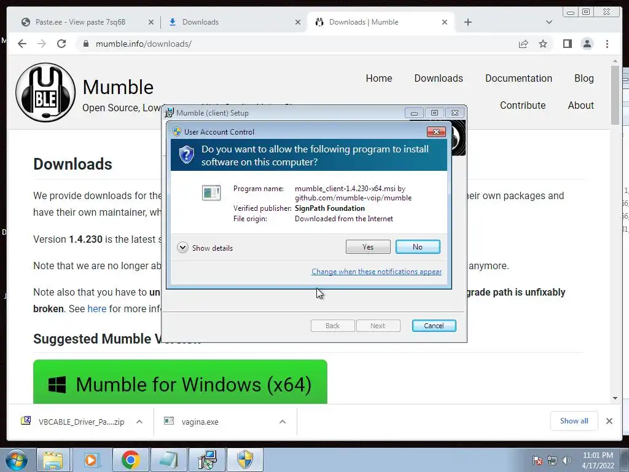Open VBCABLE_Driver zip download options arrow

pyautogui.click(x=139, y=422)
